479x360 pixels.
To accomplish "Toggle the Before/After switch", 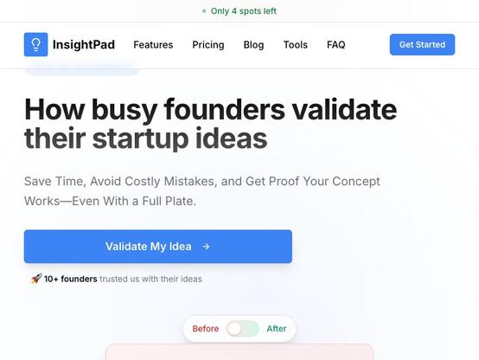I will [243, 329].
